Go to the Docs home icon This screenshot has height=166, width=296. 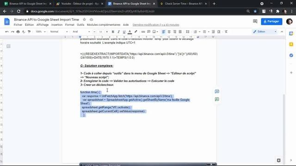pyautogui.click(x=7, y=22)
